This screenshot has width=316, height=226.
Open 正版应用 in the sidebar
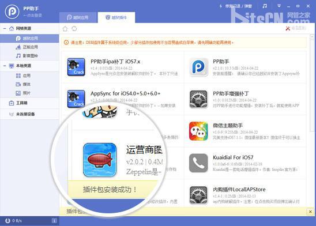tap(29, 47)
